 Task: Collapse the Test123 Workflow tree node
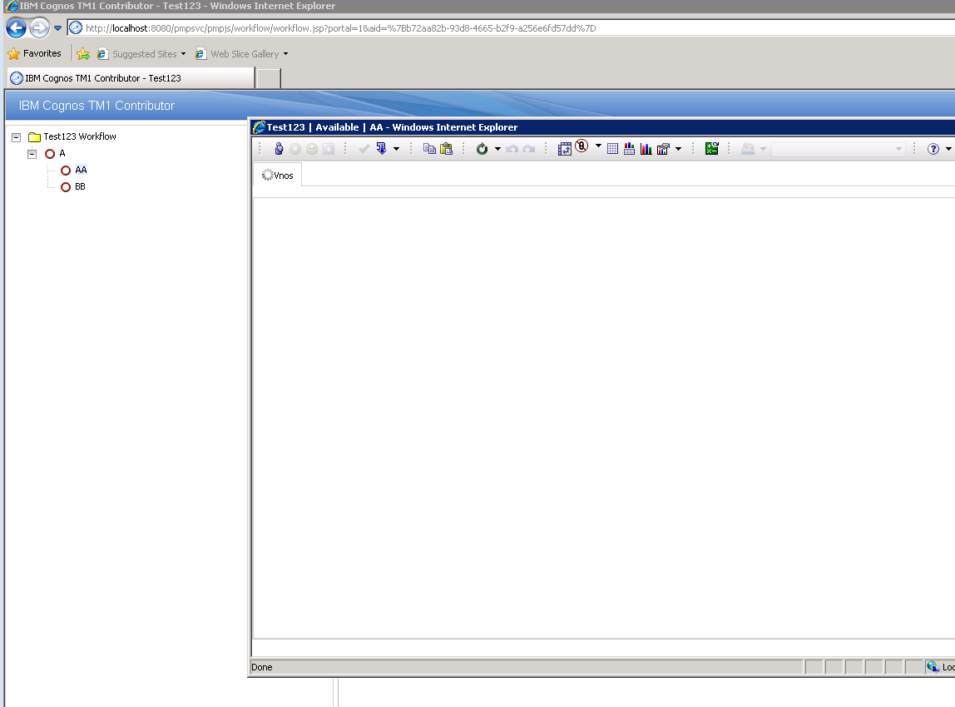(17, 137)
